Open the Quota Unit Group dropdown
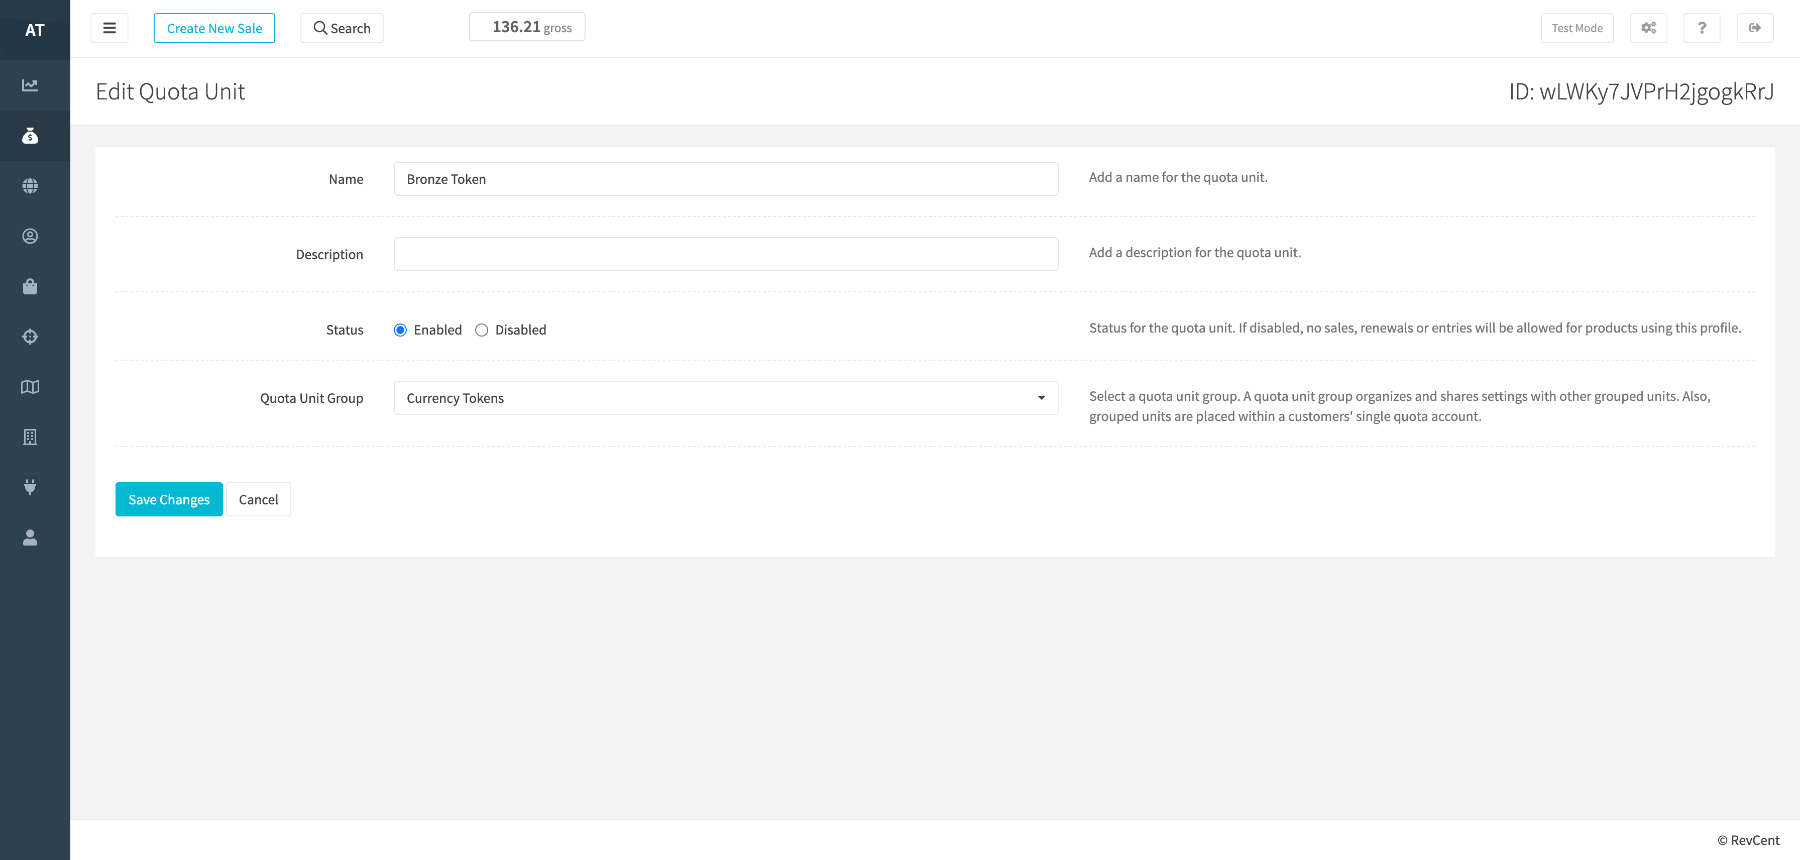 tap(725, 398)
